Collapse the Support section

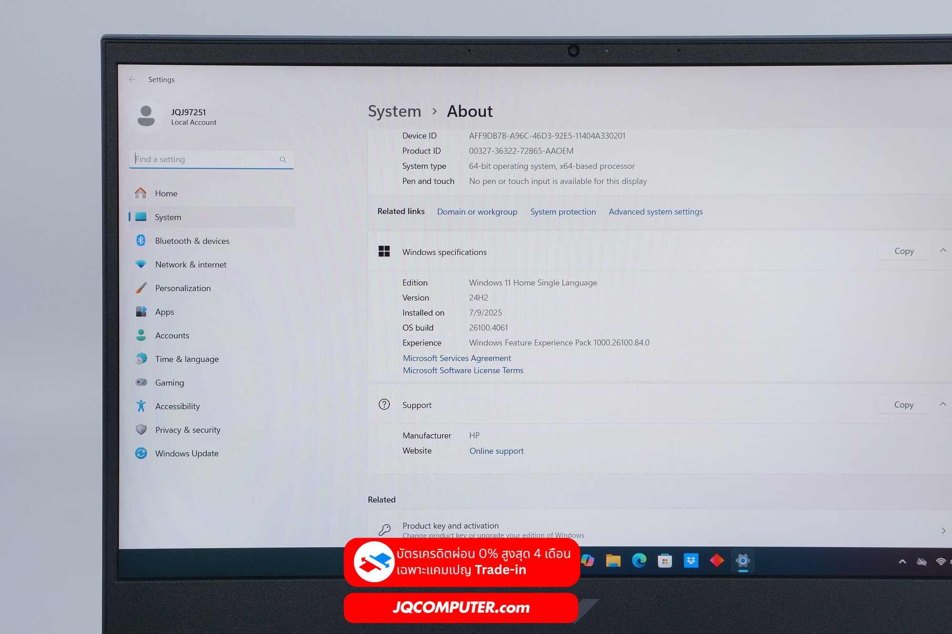click(x=942, y=404)
